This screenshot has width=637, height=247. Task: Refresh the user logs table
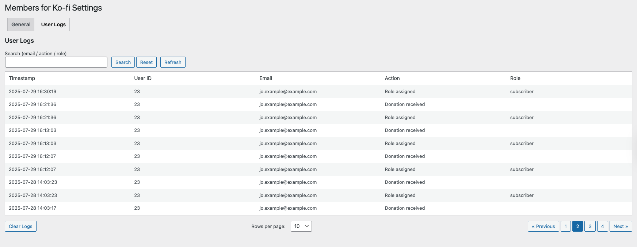[173, 62]
